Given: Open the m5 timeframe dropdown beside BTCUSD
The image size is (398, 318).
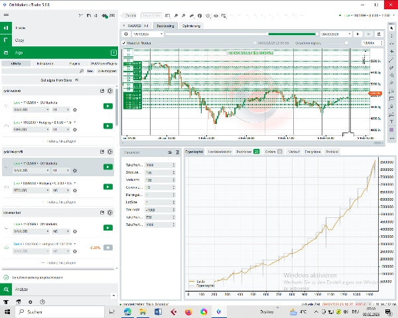Looking at the screenshot, I should [60, 190].
